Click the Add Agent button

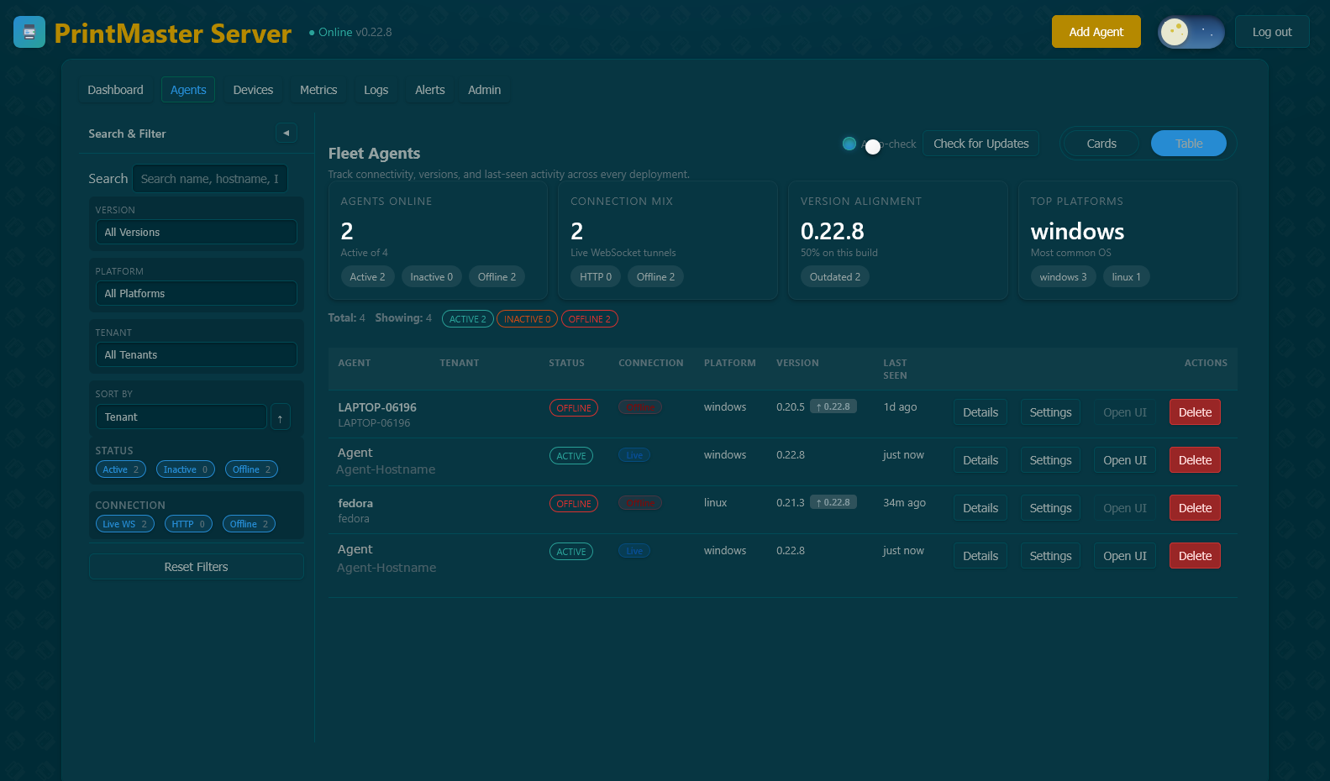click(x=1096, y=32)
